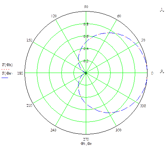The height and width of the screenshot is (151, 167).
Task: Select the 150 degree angle label
Action: [29, 40]
